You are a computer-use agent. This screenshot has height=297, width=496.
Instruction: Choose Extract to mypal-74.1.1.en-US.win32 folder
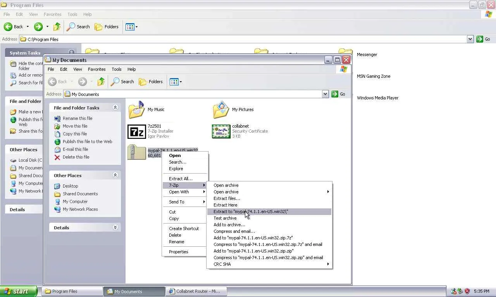coord(269,212)
